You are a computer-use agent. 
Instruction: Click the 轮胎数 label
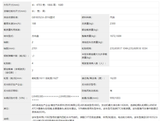[8, 63]
